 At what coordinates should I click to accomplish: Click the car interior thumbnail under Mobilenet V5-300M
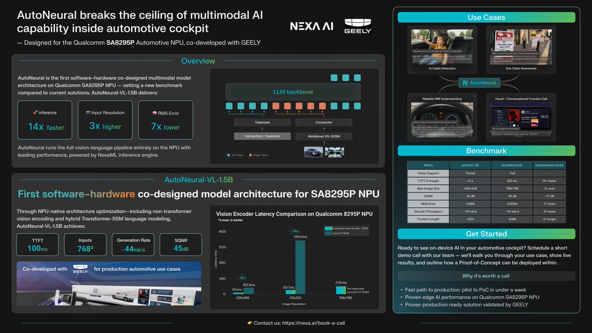click(335, 151)
